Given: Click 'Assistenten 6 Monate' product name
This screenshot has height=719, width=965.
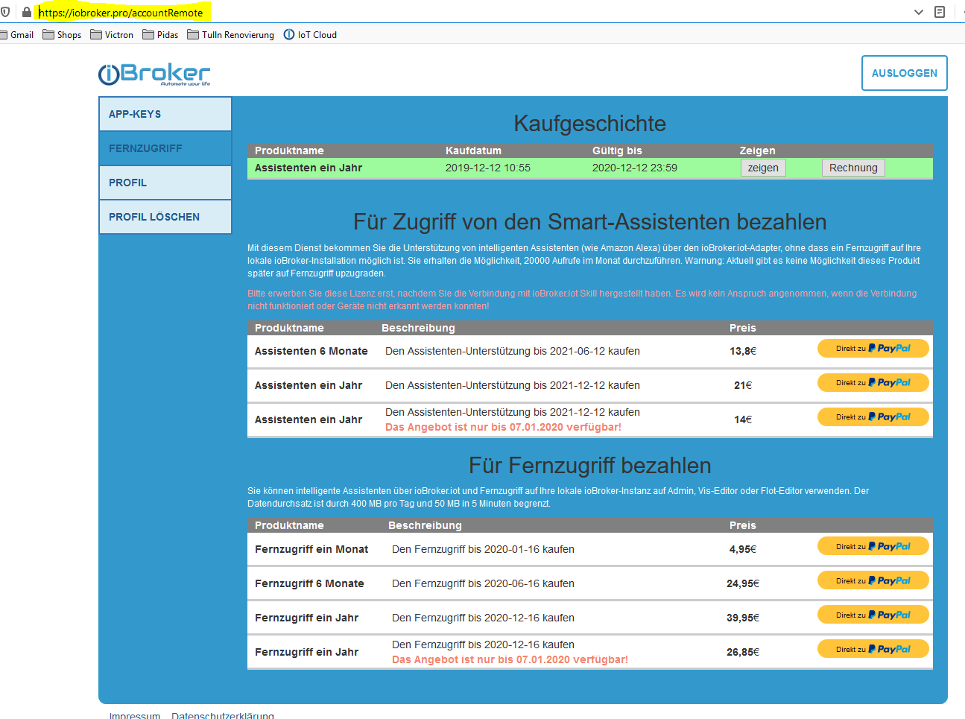Looking at the screenshot, I should 311,351.
